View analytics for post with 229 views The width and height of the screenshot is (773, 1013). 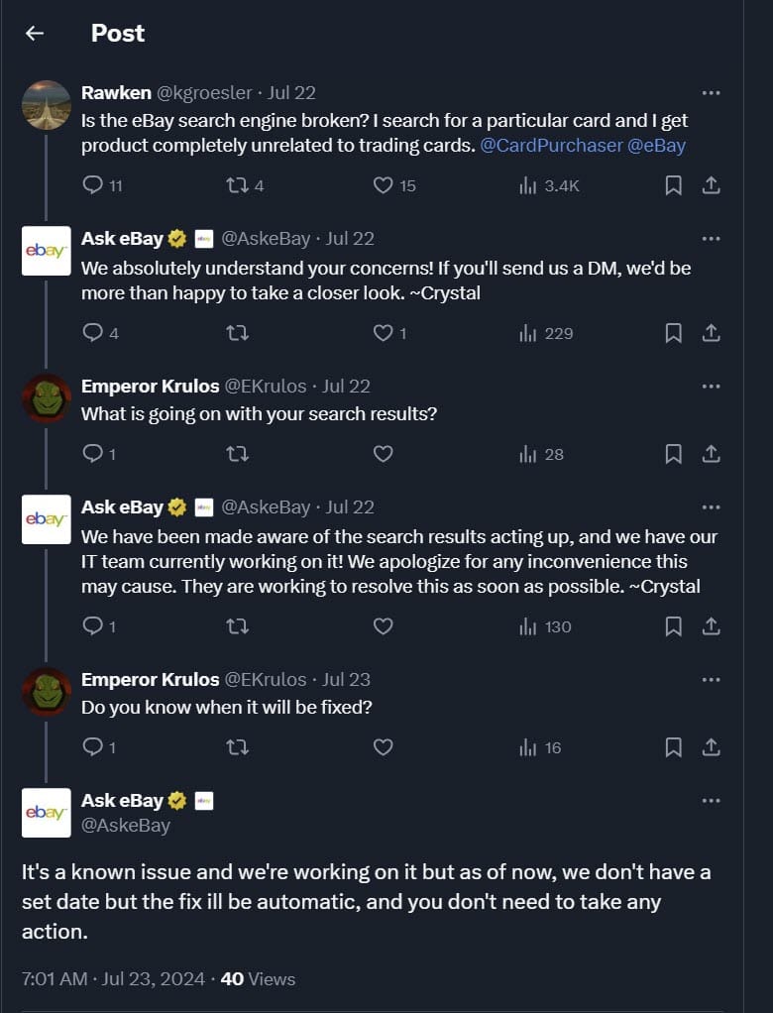click(x=546, y=333)
